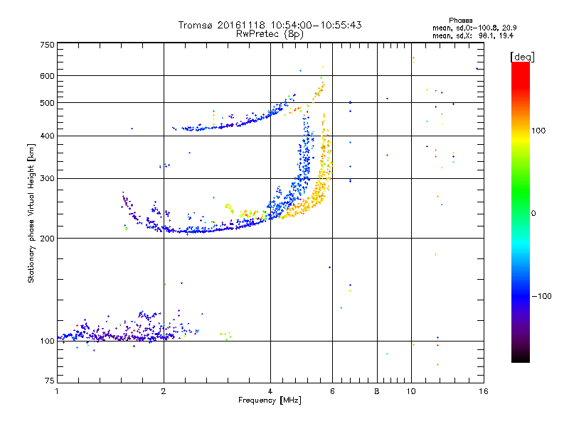Click the colorbar label '100'
Screen dimensions: 569x426
[x=538, y=131]
